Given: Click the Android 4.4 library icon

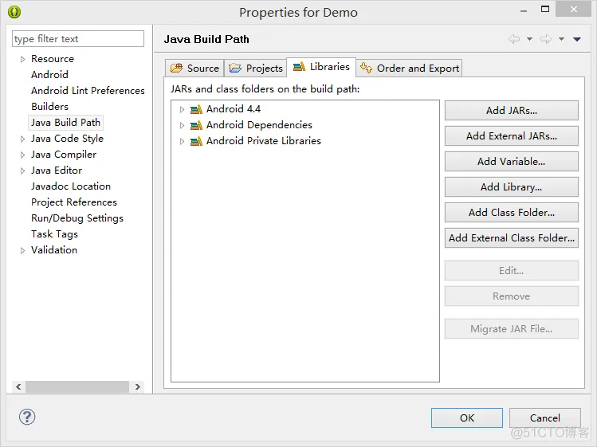Looking at the screenshot, I should point(196,109).
